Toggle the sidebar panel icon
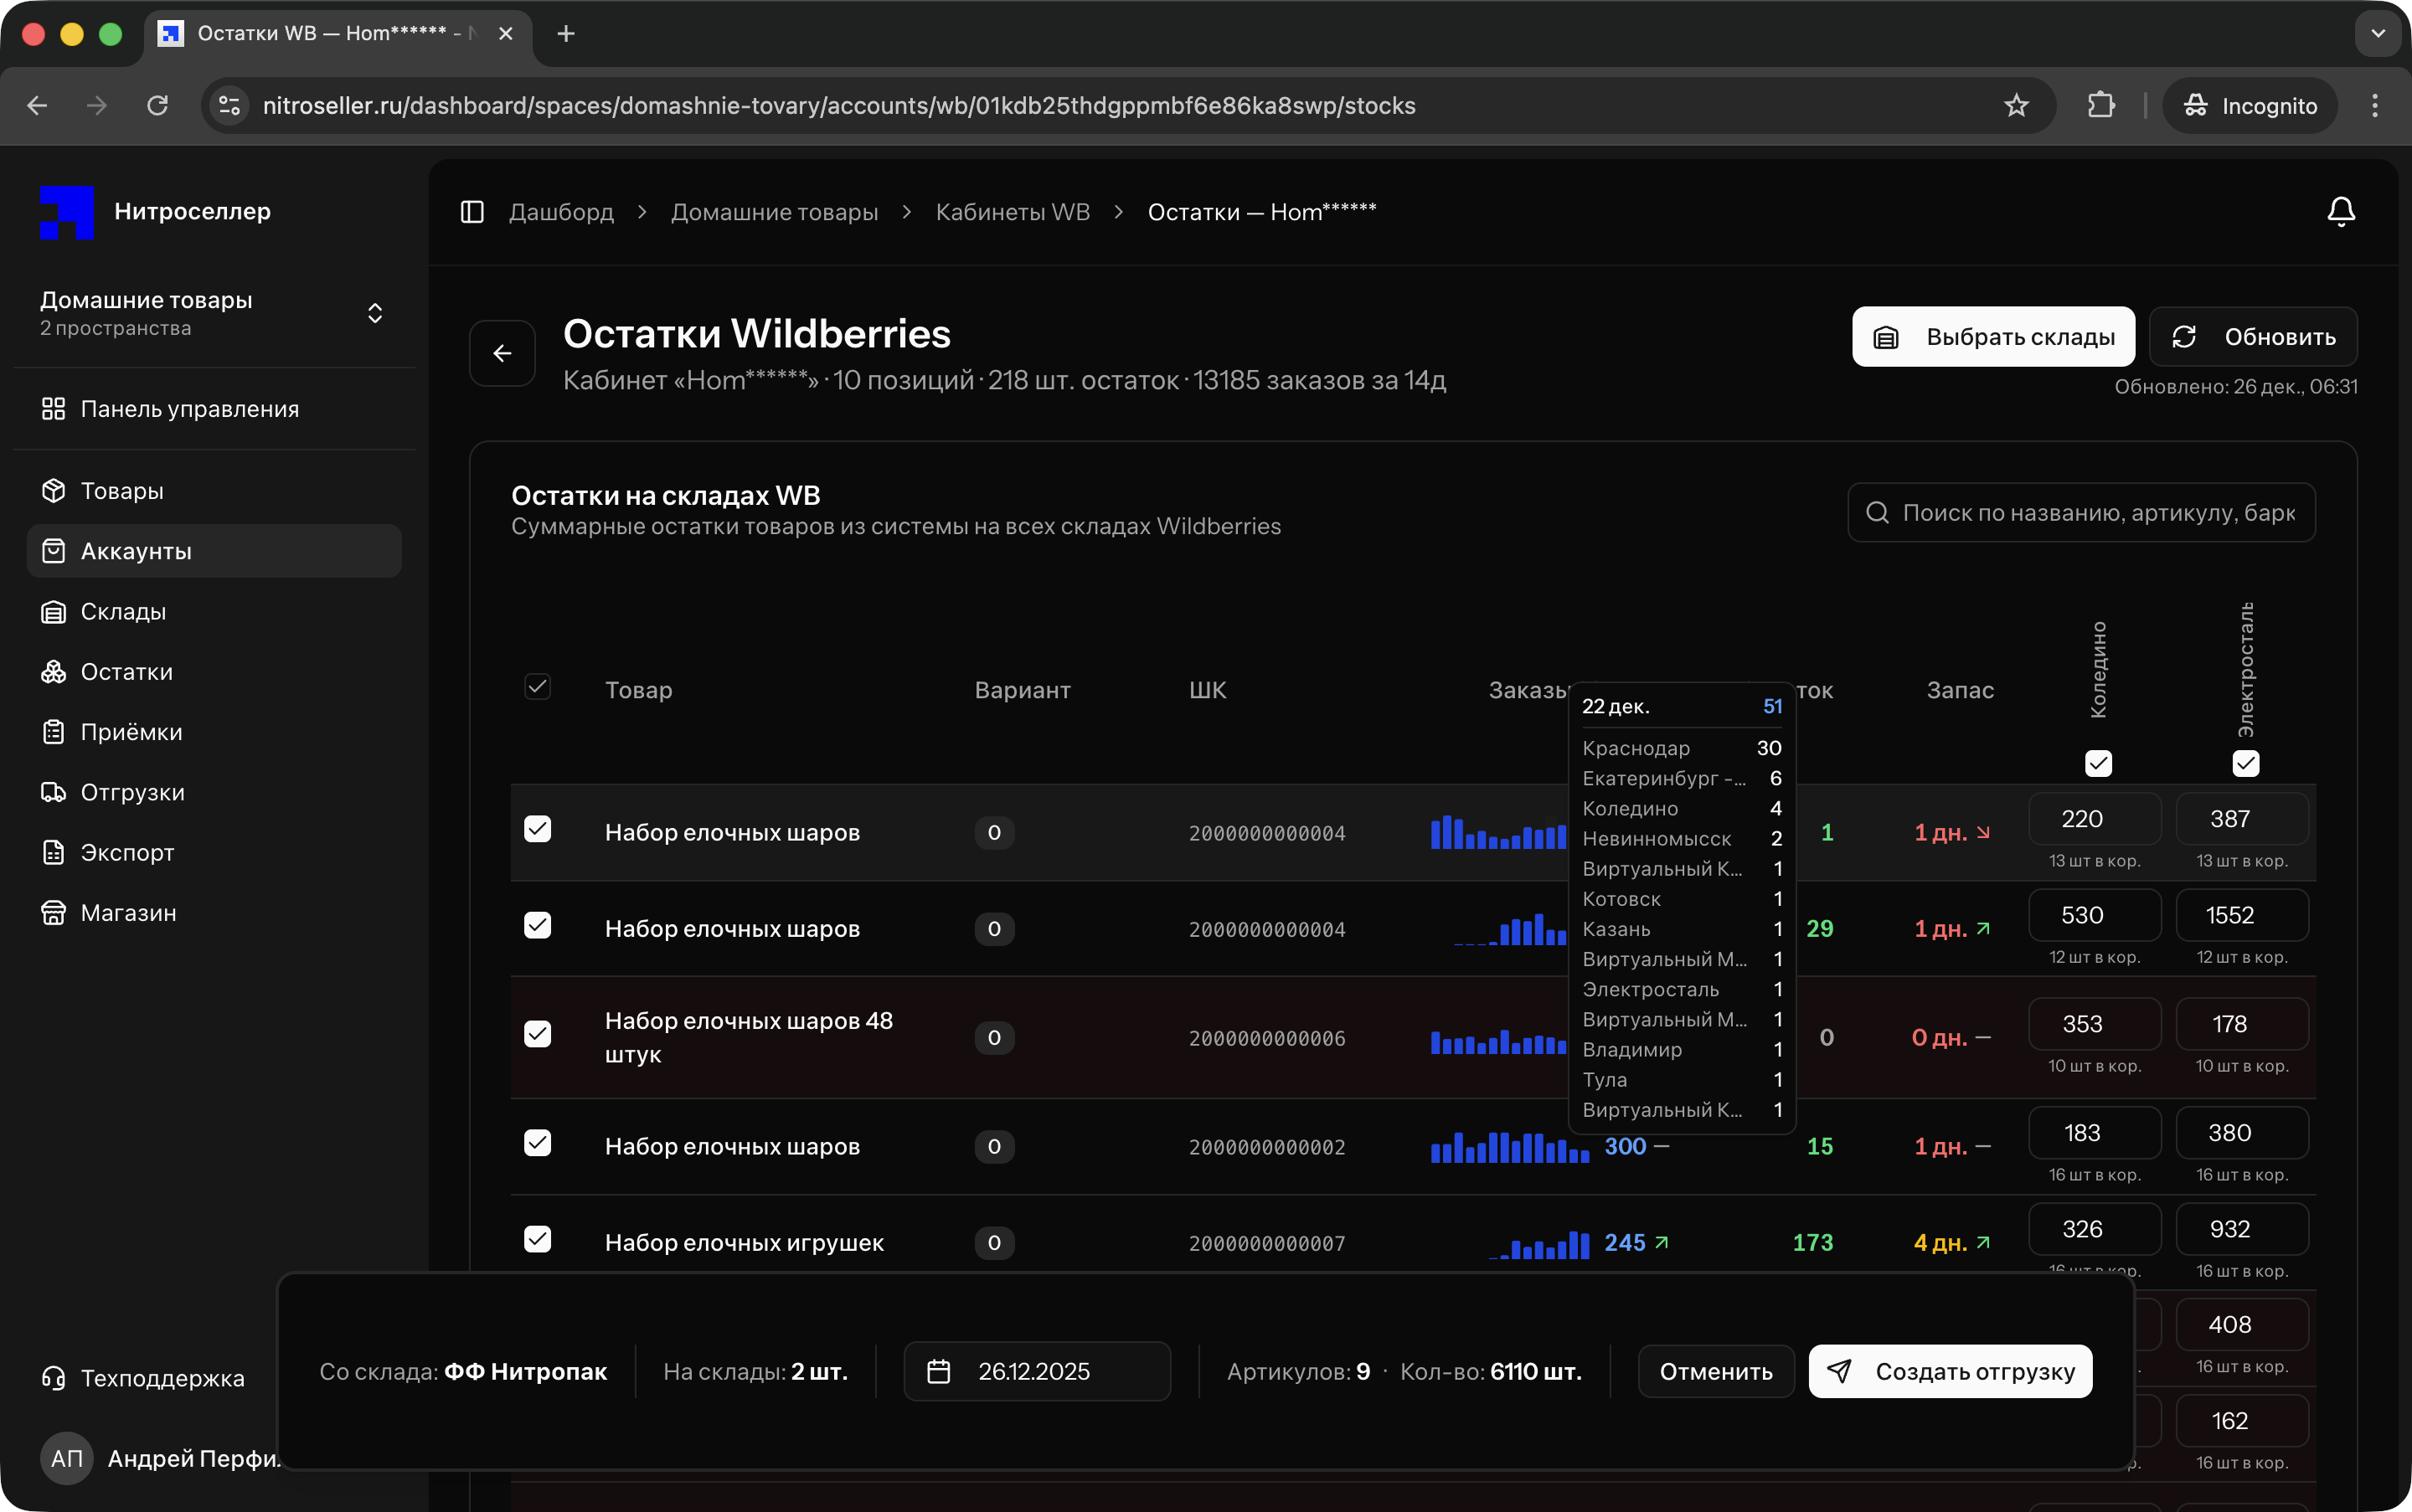 click(x=472, y=212)
